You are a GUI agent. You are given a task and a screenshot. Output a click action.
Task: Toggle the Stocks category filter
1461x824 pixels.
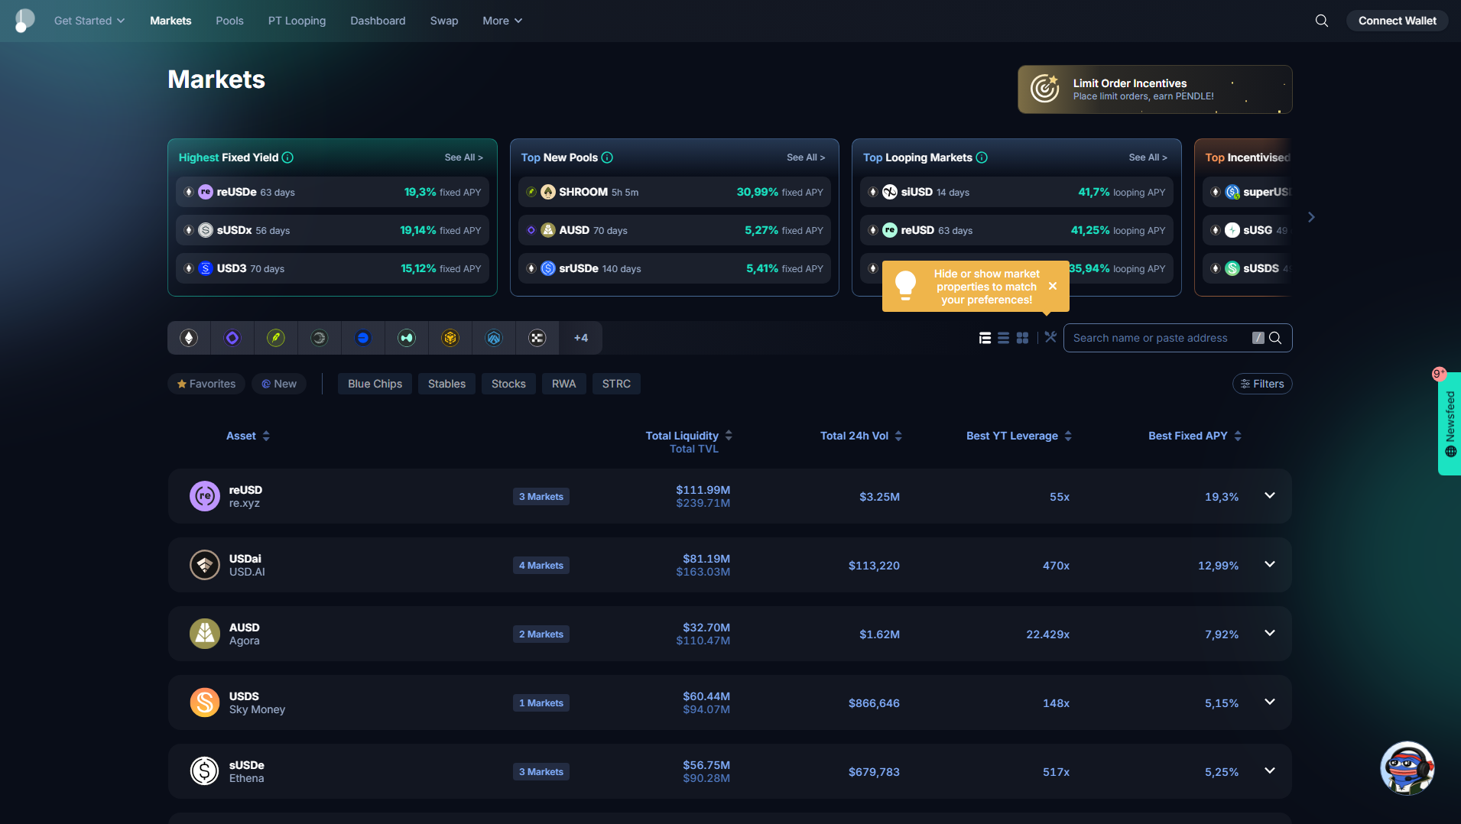point(508,384)
